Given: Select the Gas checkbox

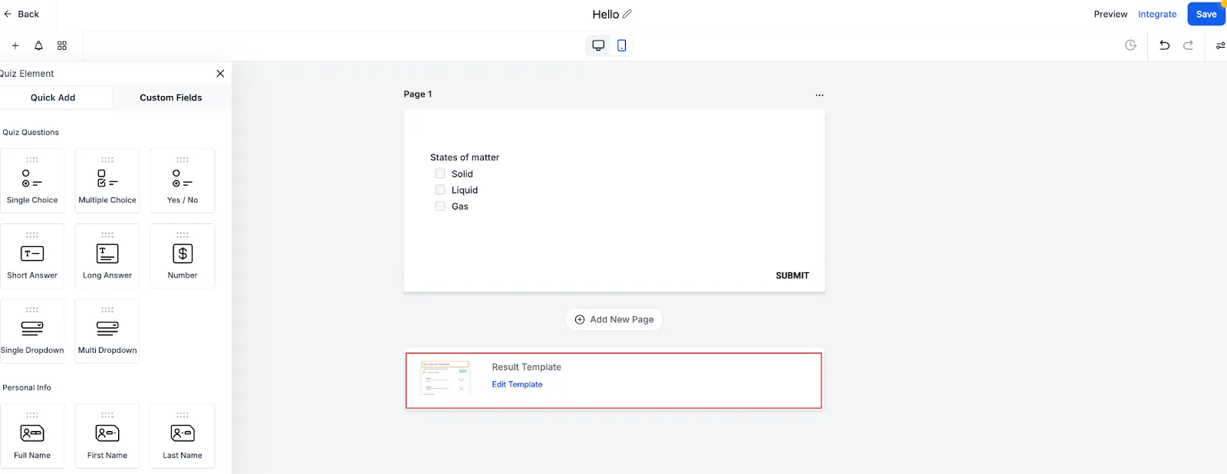Looking at the screenshot, I should [x=440, y=206].
